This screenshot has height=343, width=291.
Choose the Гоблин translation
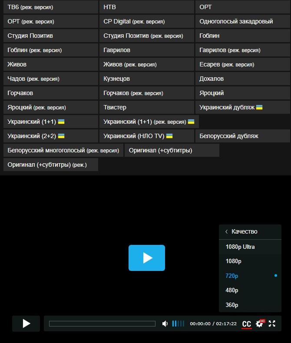tap(243, 36)
